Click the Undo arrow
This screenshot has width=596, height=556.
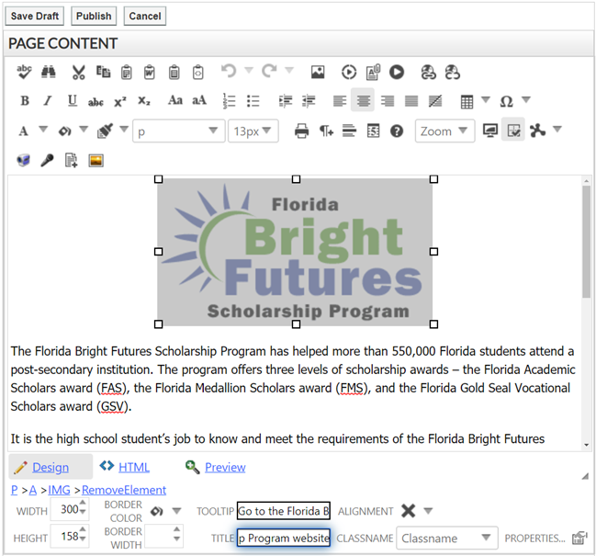tap(229, 72)
